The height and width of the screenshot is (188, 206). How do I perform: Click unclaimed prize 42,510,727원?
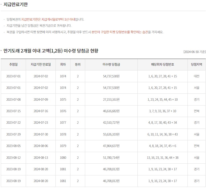pos(111,123)
